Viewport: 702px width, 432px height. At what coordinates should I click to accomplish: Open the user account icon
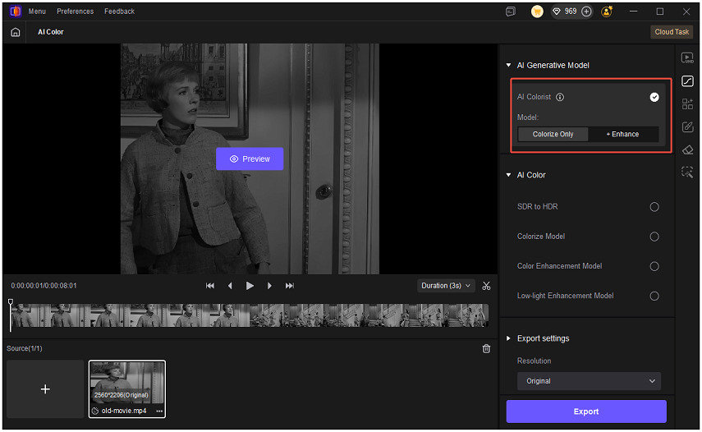[x=607, y=11]
